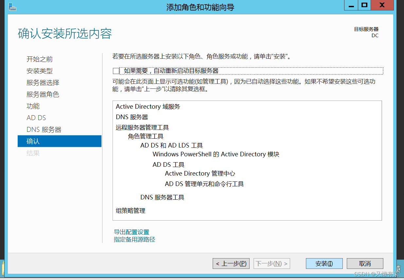Click the 上一步(P) previous button
This screenshot has width=404, height=280.
pyautogui.click(x=231, y=264)
